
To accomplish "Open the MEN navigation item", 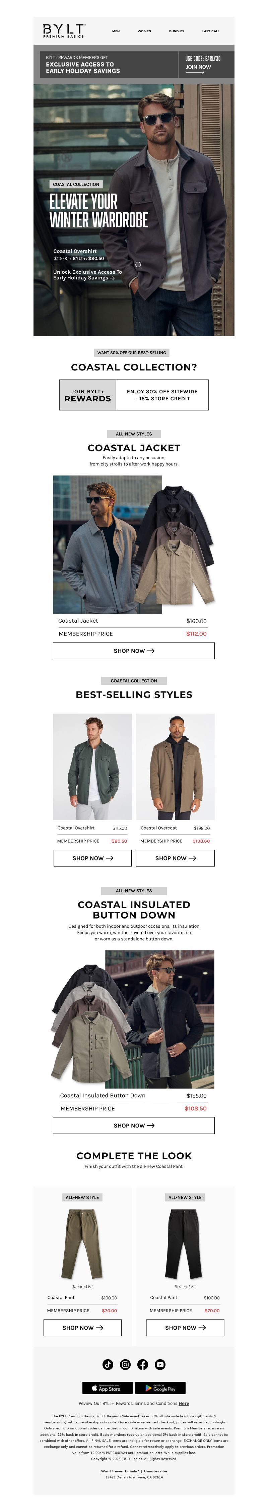I will click(116, 31).
